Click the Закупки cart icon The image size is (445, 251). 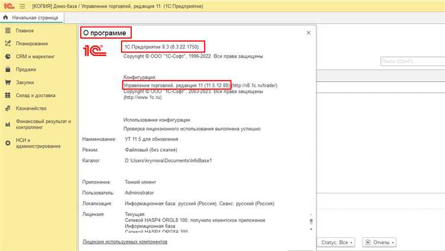[8, 82]
